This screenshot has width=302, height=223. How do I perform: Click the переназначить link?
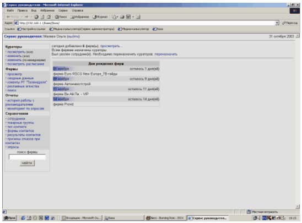pyautogui.click(x=166, y=55)
